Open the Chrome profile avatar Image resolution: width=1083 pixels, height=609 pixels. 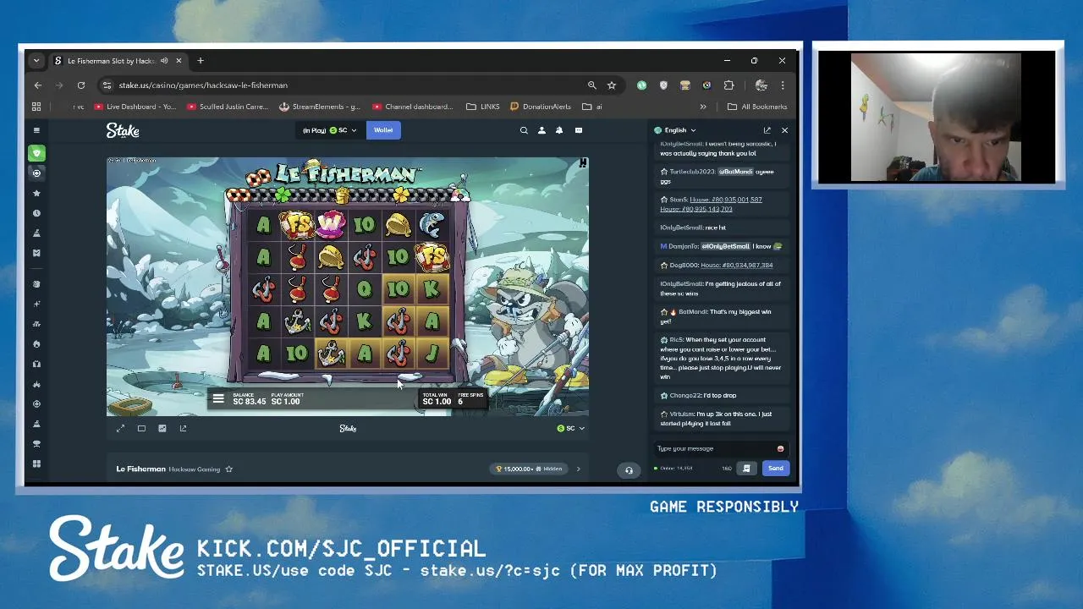pos(761,85)
